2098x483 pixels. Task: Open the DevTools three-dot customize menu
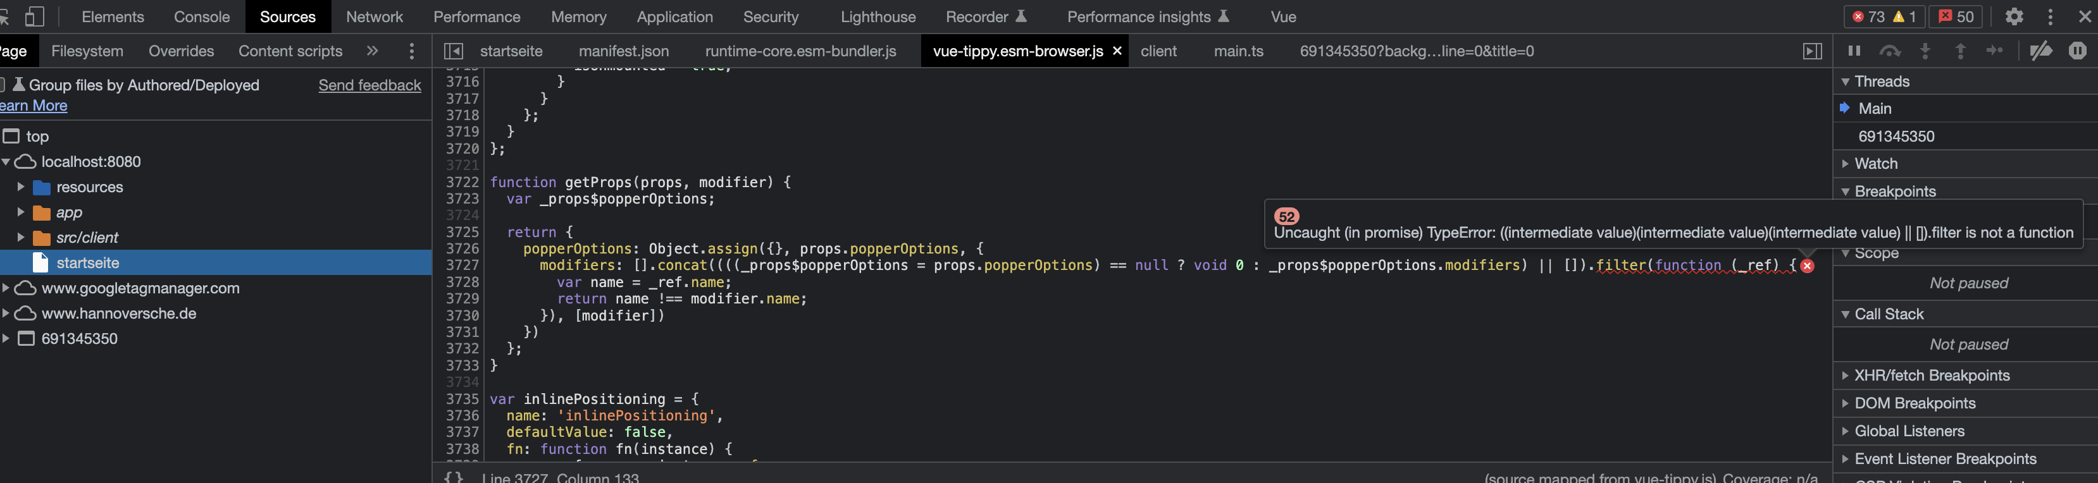pos(2051,16)
